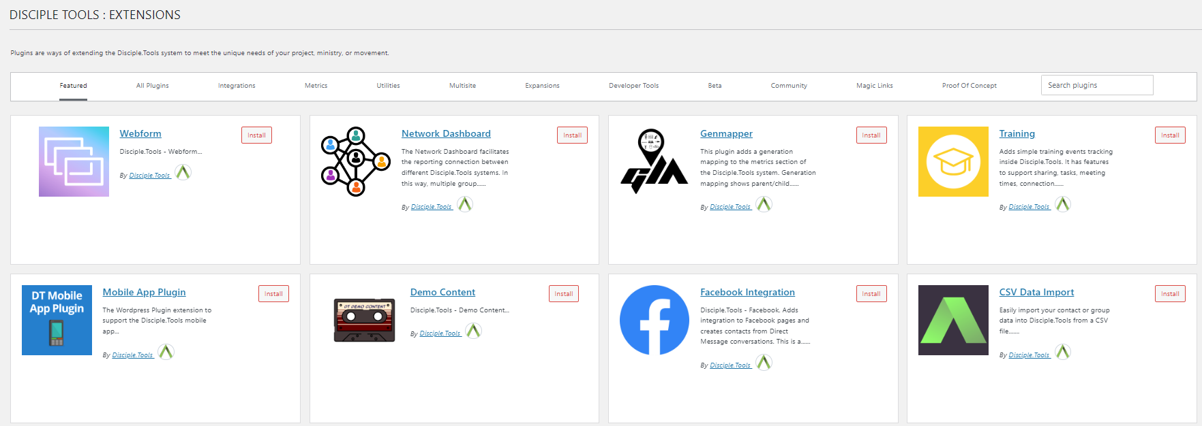Click the Network Dashboard plugin icon

pyautogui.click(x=355, y=161)
